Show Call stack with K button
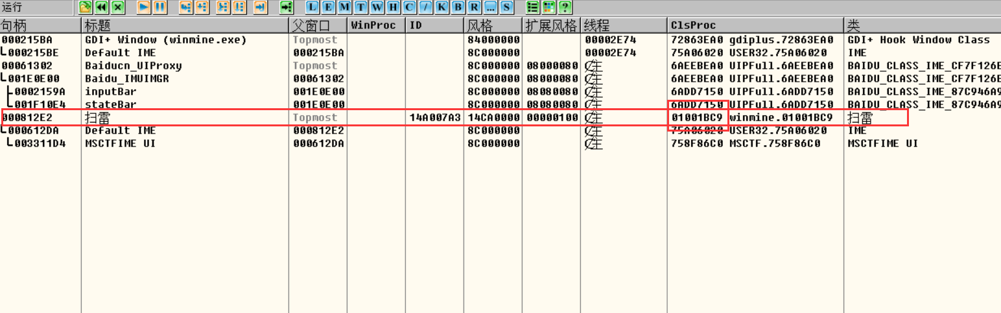1001x313 pixels. pos(440,7)
